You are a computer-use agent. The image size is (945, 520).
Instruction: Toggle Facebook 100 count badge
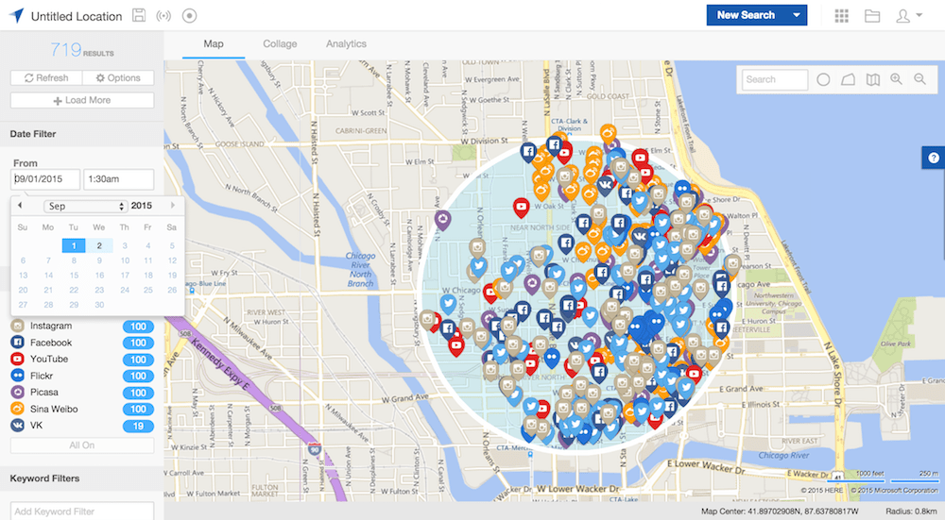138,343
